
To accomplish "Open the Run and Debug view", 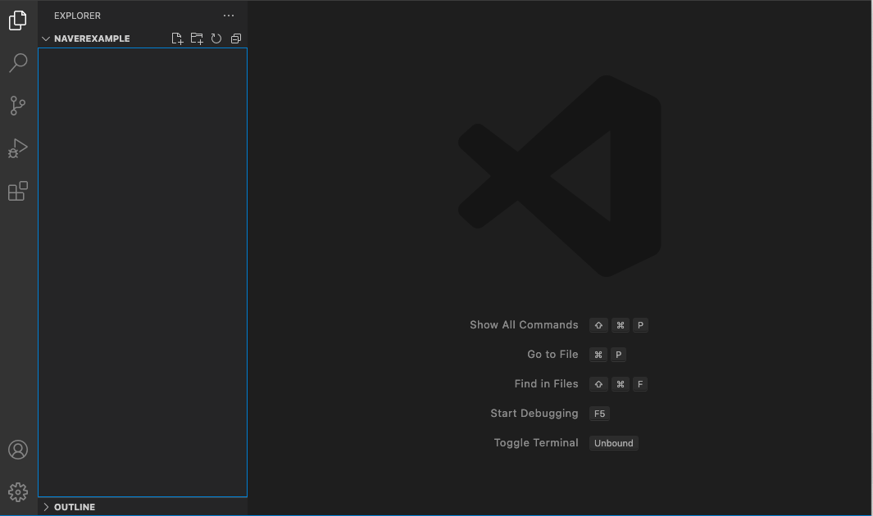I will click(18, 148).
